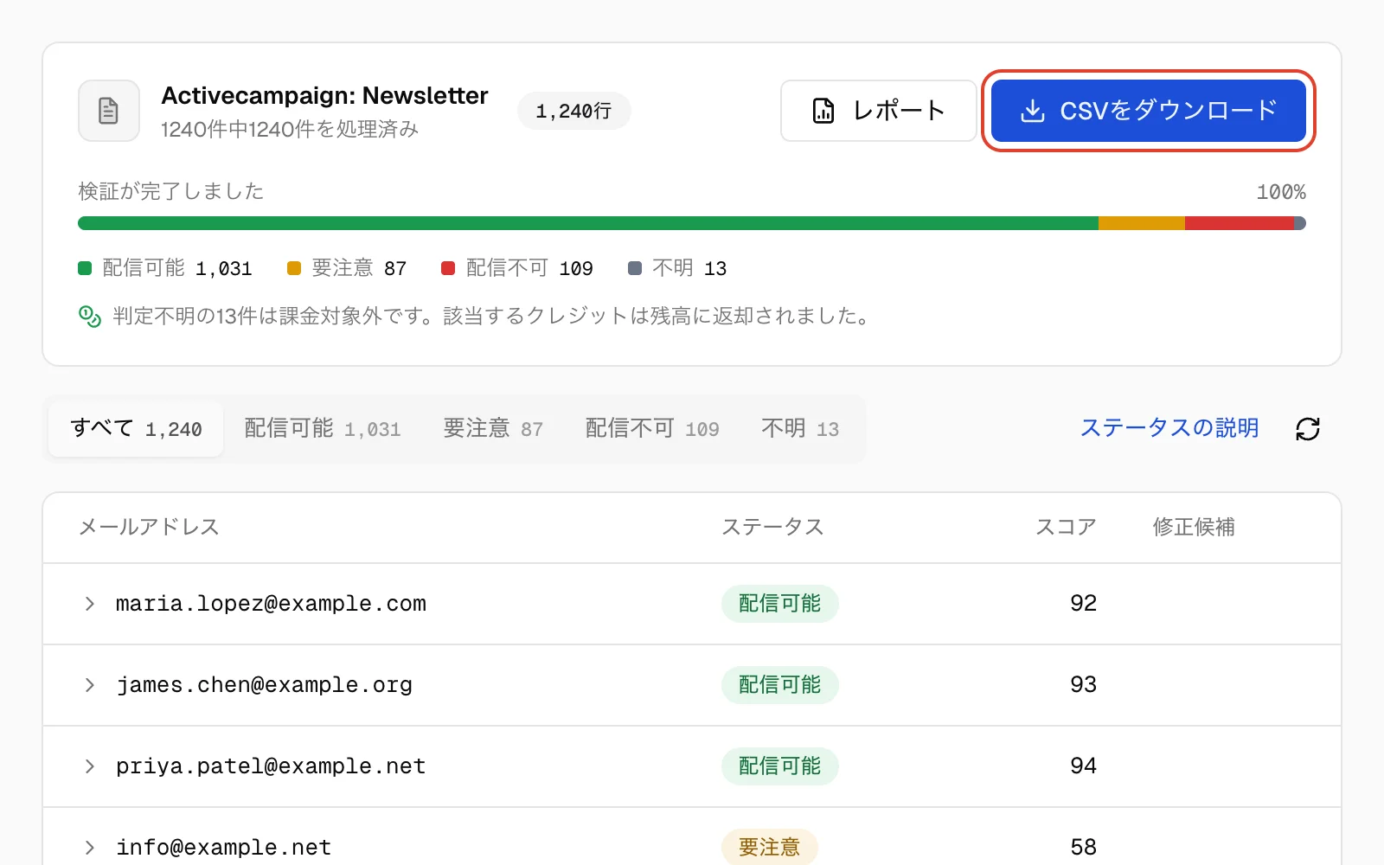Click the document file icon beside Activecampaign: Newsletter
This screenshot has height=865, width=1384.
(108, 111)
